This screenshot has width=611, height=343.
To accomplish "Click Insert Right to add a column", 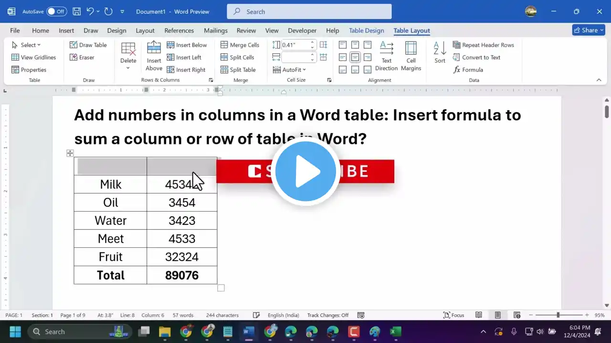I will [x=186, y=70].
